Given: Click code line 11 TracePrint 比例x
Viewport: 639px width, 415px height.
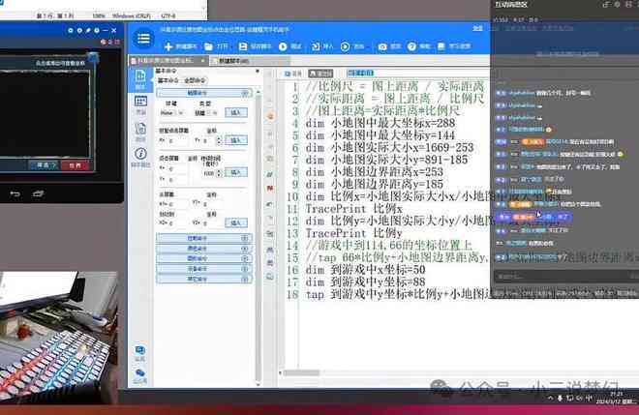Looking at the screenshot, I should (353, 209).
